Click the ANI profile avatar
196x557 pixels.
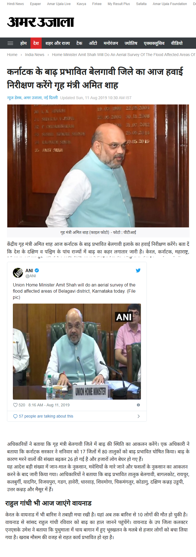[18, 272]
